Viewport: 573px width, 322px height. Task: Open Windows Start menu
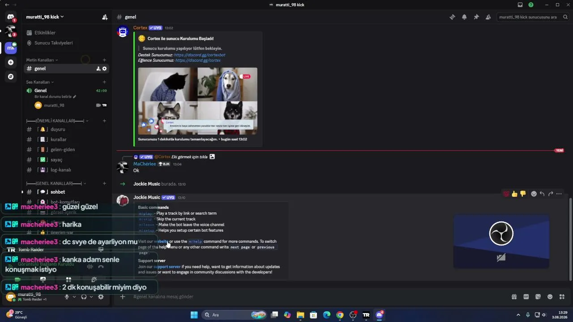click(x=194, y=315)
